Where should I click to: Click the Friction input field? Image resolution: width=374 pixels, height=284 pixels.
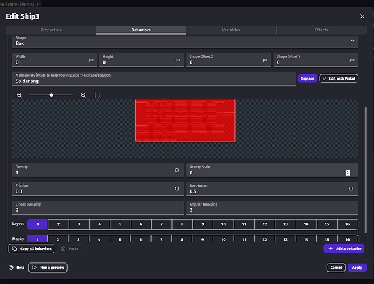tap(98, 189)
